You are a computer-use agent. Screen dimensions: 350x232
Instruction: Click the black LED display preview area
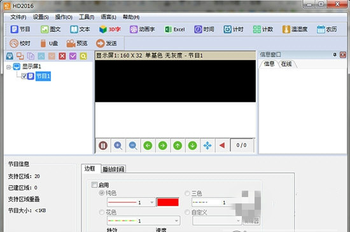[175, 81]
